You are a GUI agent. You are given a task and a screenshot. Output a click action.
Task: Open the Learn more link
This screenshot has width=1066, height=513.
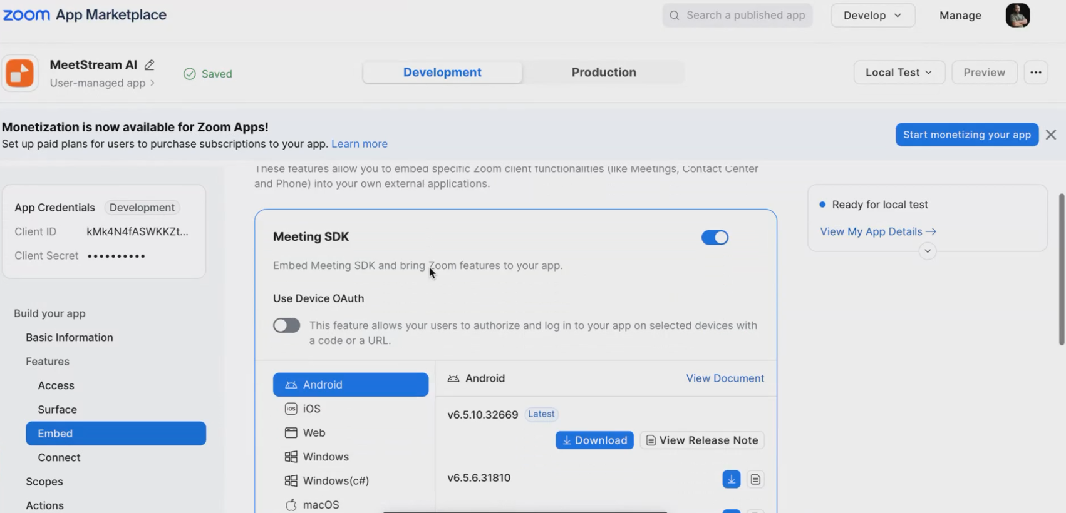pyautogui.click(x=360, y=144)
